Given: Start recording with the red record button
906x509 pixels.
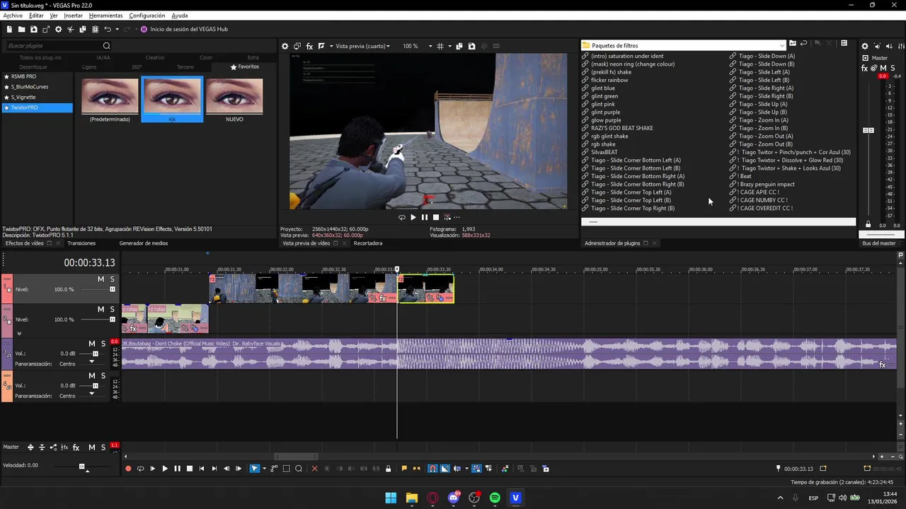Looking at the screenshot, I should coord(128,469).
